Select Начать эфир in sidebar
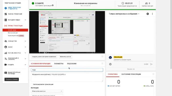172x96 pixels. point(15,30)
